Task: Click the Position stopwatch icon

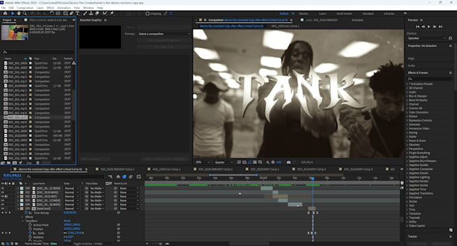Action: coord(30,229)
